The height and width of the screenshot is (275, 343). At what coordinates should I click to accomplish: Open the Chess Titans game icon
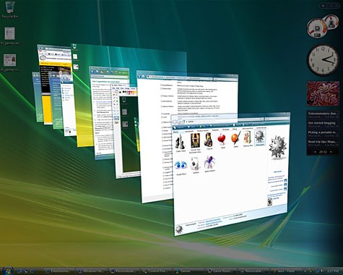[181, 143]
